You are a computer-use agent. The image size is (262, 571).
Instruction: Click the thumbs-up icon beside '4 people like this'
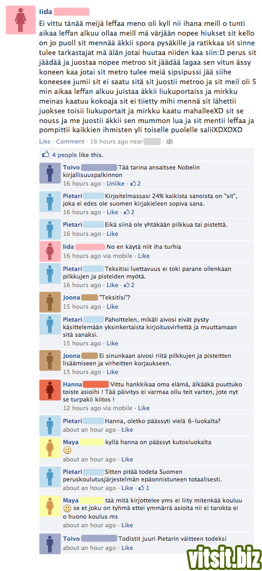coord(46,154)
